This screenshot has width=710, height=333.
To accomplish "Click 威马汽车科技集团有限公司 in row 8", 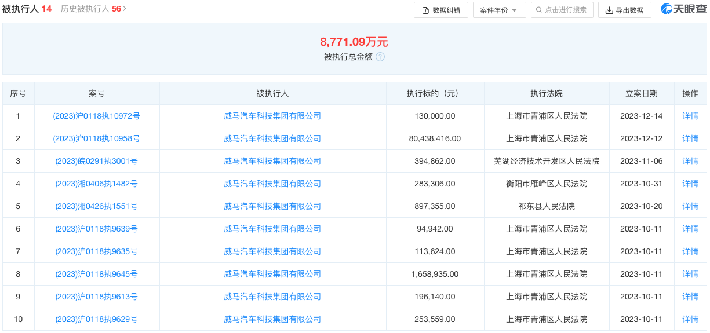I will pos(272,274).
